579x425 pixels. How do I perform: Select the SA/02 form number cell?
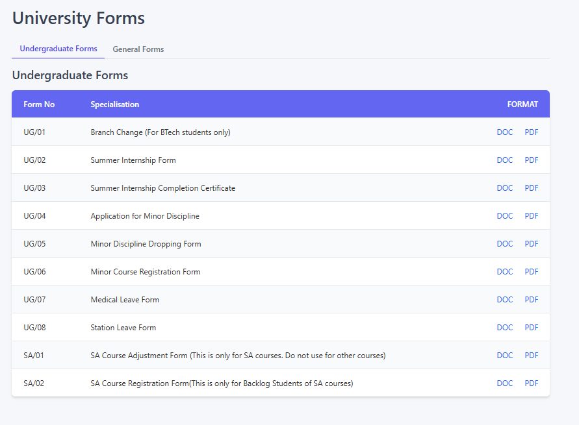click(x=34, y=383)
